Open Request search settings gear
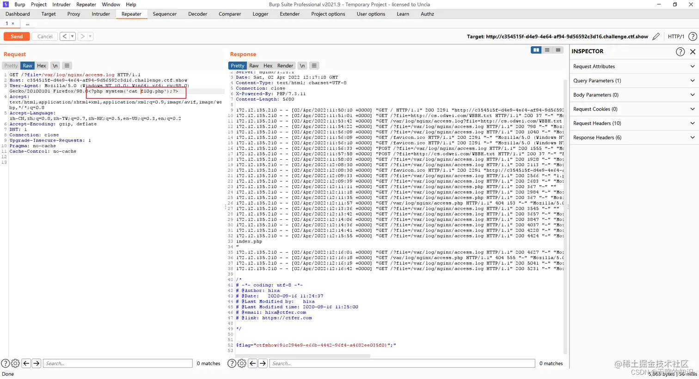Viewport: 699px width, 379px height. point(15,364)
